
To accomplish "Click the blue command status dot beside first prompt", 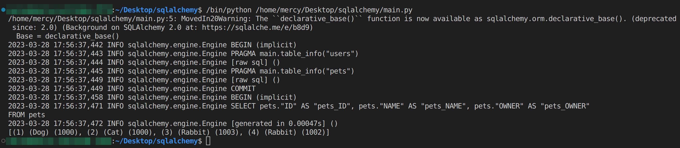I will click(x=3, y=10).
